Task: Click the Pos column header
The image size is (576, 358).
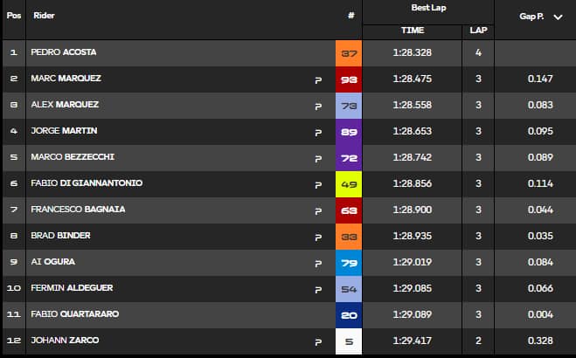Action: point(14,16)
